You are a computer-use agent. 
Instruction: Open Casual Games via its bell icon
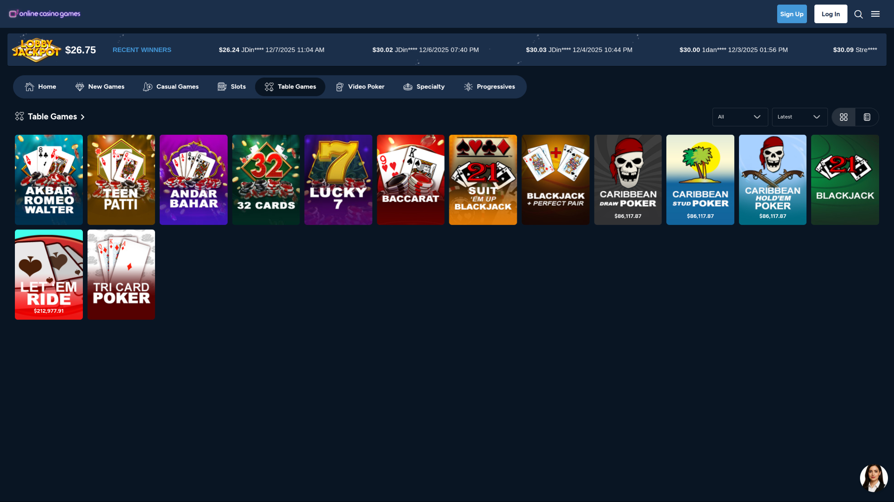[148, 86]
